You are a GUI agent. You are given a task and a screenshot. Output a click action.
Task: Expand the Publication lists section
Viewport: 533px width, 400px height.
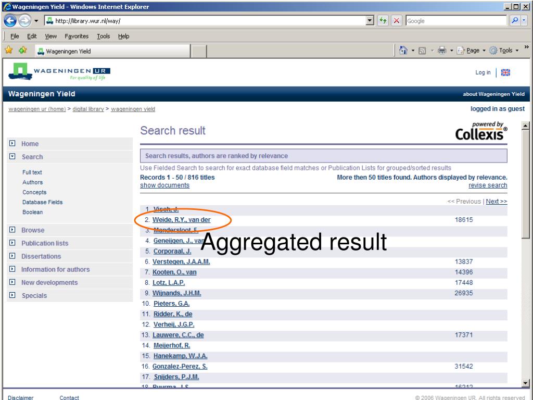pyautogui.click(x=12, y=243)
